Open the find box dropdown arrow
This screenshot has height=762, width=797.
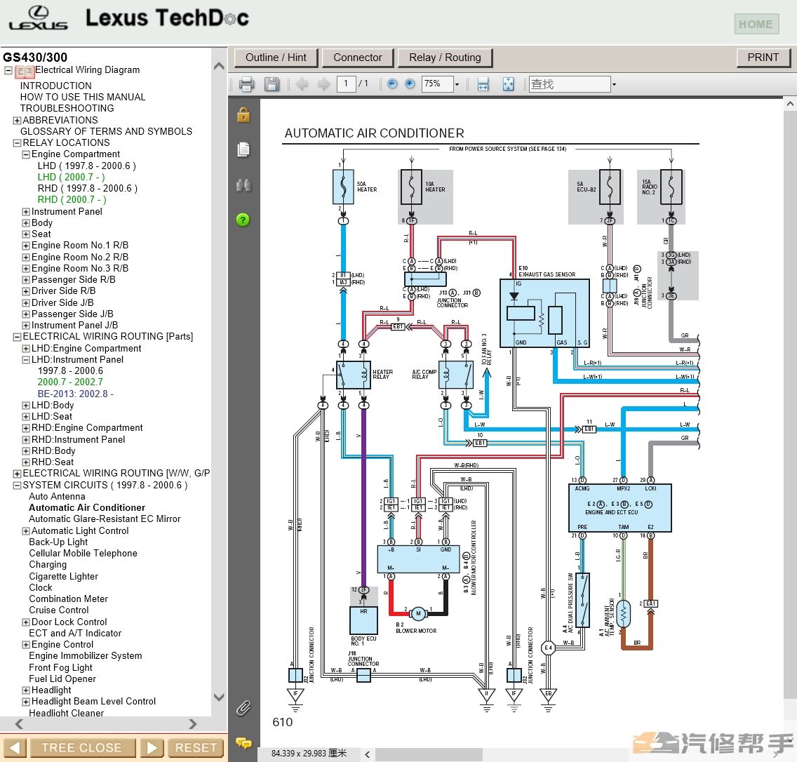pos(614,84)
